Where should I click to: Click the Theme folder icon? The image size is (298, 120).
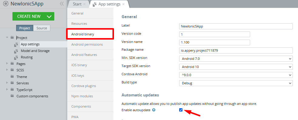click(x=12, y=76)
